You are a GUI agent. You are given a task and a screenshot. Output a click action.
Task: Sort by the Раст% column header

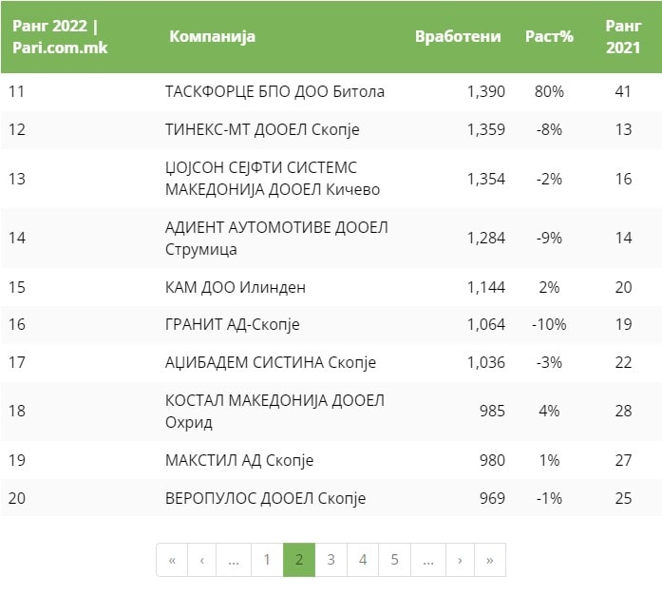[x=550, y=37]
